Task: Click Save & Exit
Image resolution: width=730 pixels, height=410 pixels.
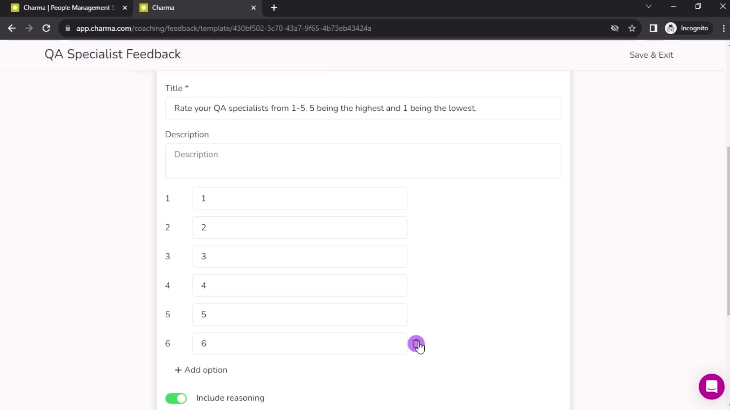Action: pyautogui.click(x=651, y=55)
